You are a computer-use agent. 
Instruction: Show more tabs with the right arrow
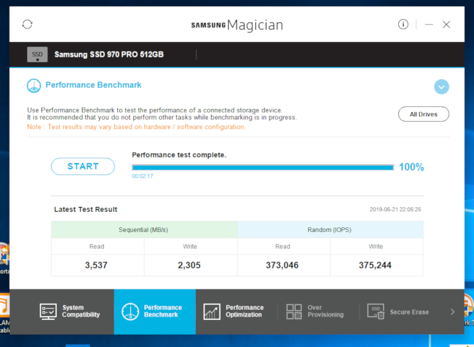[x=452, y=312]
